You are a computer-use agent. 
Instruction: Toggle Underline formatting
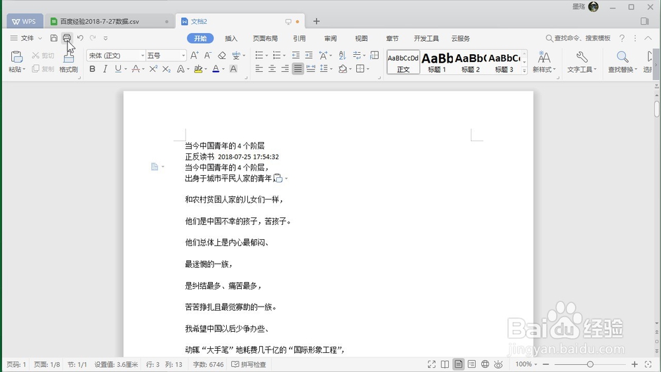pos(118,69)
